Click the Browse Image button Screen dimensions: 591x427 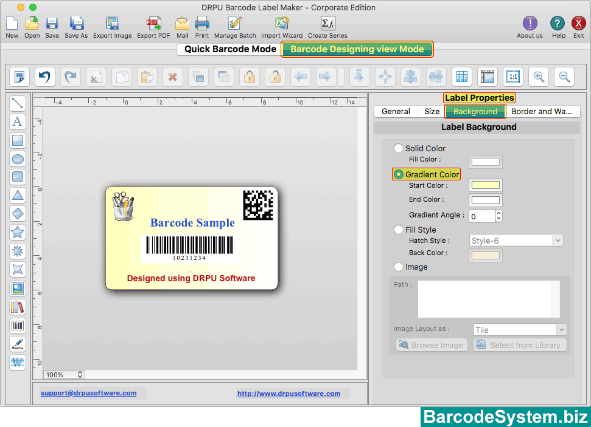coord(432,345)
